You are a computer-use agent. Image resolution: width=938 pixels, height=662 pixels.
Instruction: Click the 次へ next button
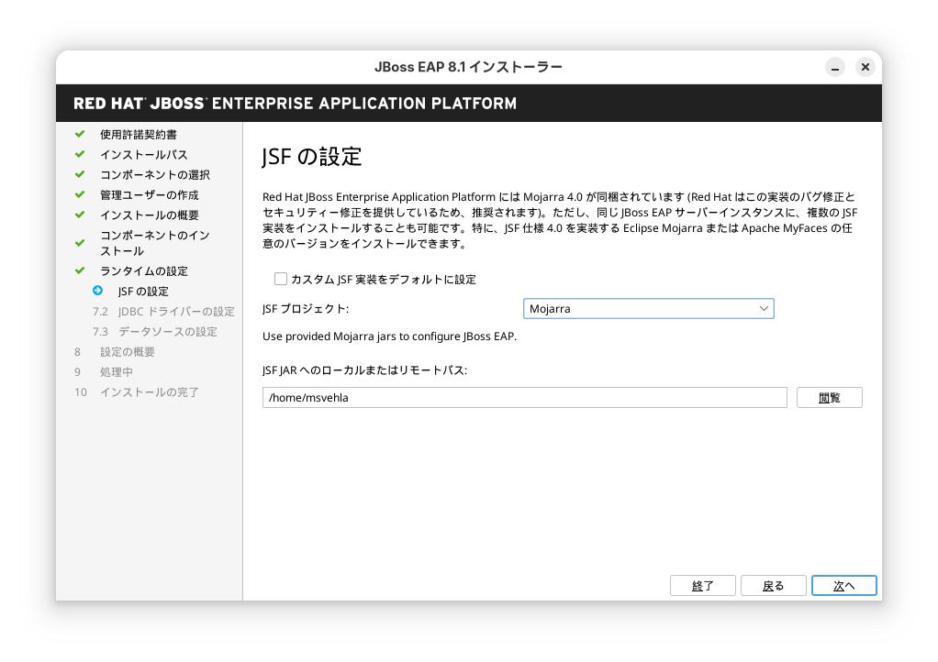pyautogui.click(x=844, y=586)
